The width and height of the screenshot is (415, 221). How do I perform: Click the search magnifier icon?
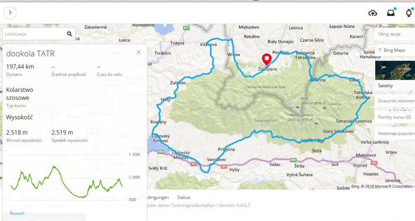[x=69, y=34]
